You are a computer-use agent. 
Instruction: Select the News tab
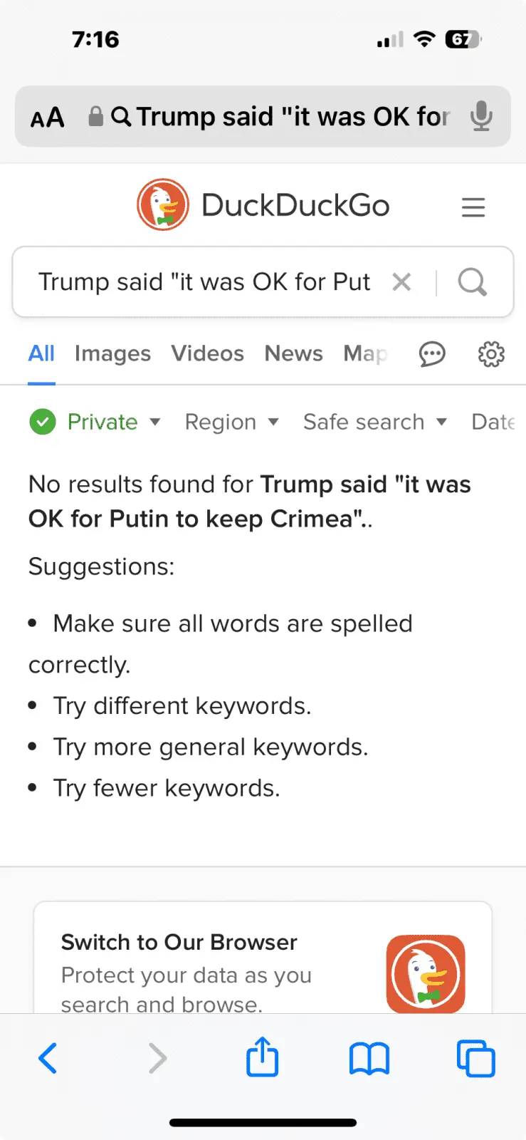point(293,353)
